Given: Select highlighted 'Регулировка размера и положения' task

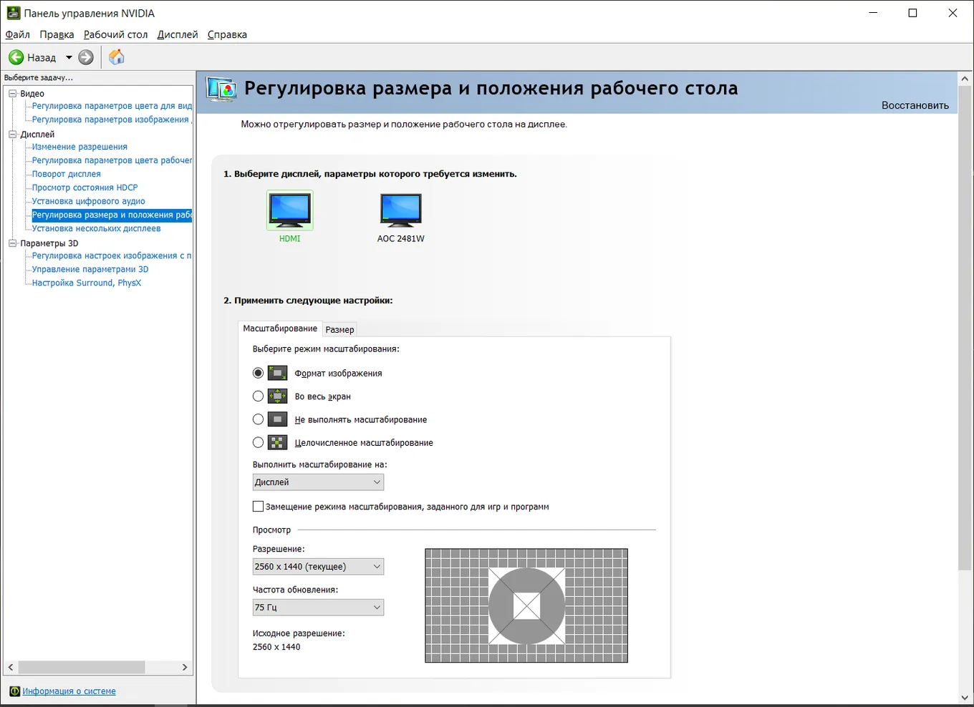Looking at the screenshot, I should [x=112, y=215].
